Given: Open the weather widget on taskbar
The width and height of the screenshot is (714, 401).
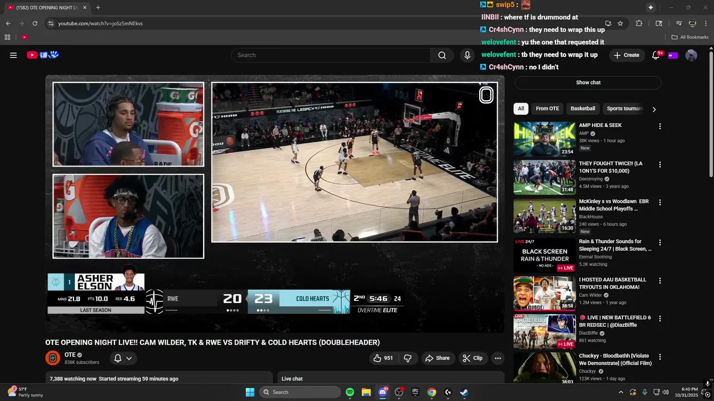Looking at the screenshot, I should point(26,392).
